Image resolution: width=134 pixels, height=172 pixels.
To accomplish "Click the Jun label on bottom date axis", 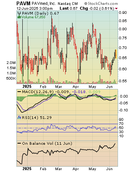I will [x=109, y=169].
